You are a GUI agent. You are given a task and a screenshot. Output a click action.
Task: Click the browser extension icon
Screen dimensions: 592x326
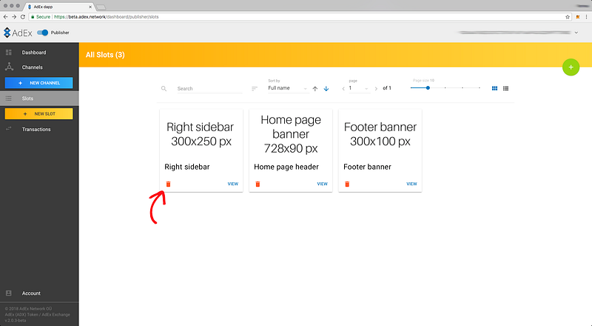point(578,16)
